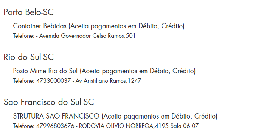Viewport: 278px width, 137px height.
Task: Click the Telefone label under Container Bebidas
Action: coord(24,36)
